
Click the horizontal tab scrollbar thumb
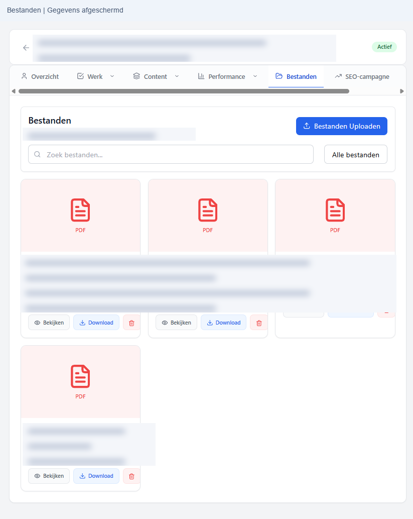[x=184, y=91]
